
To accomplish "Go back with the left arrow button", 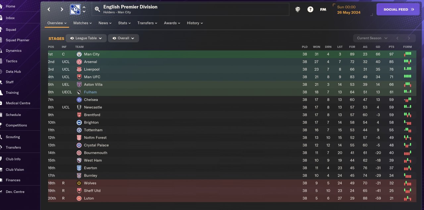I will (49, 9).
